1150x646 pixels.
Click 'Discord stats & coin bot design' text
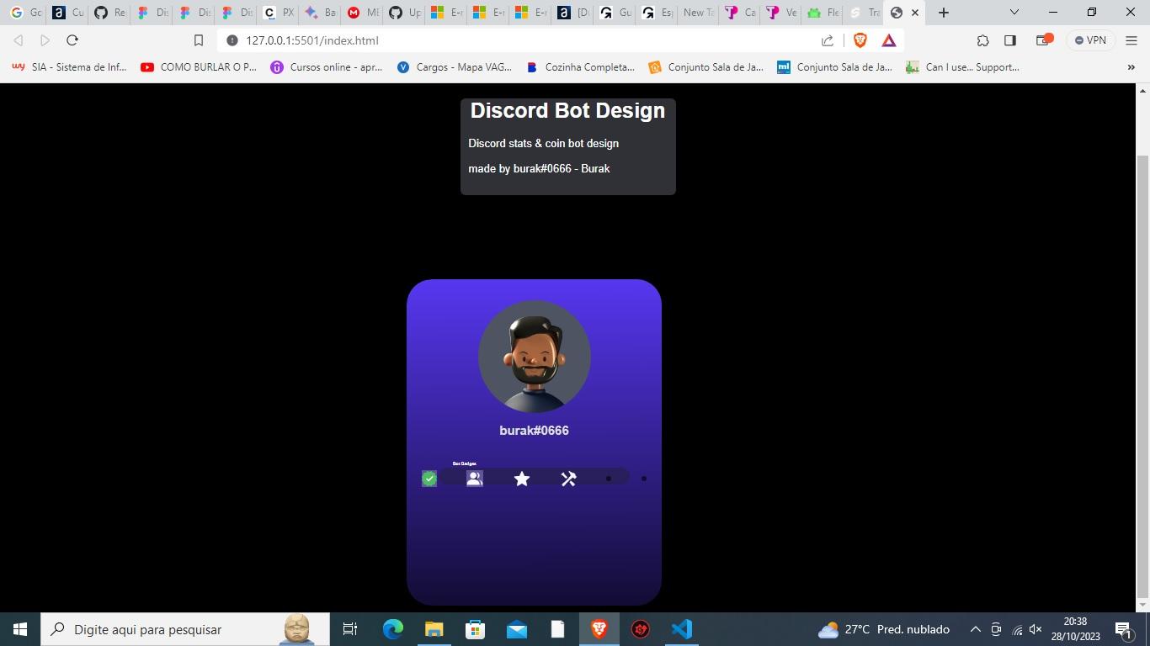pos(543,143)
